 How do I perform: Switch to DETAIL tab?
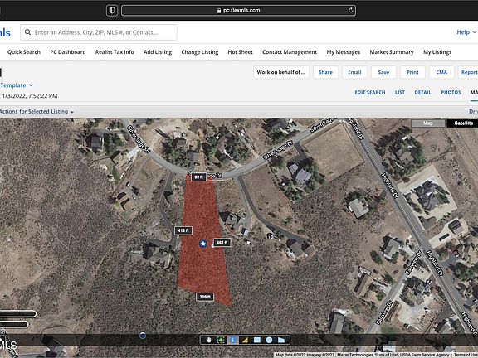(x=422, y=92)
